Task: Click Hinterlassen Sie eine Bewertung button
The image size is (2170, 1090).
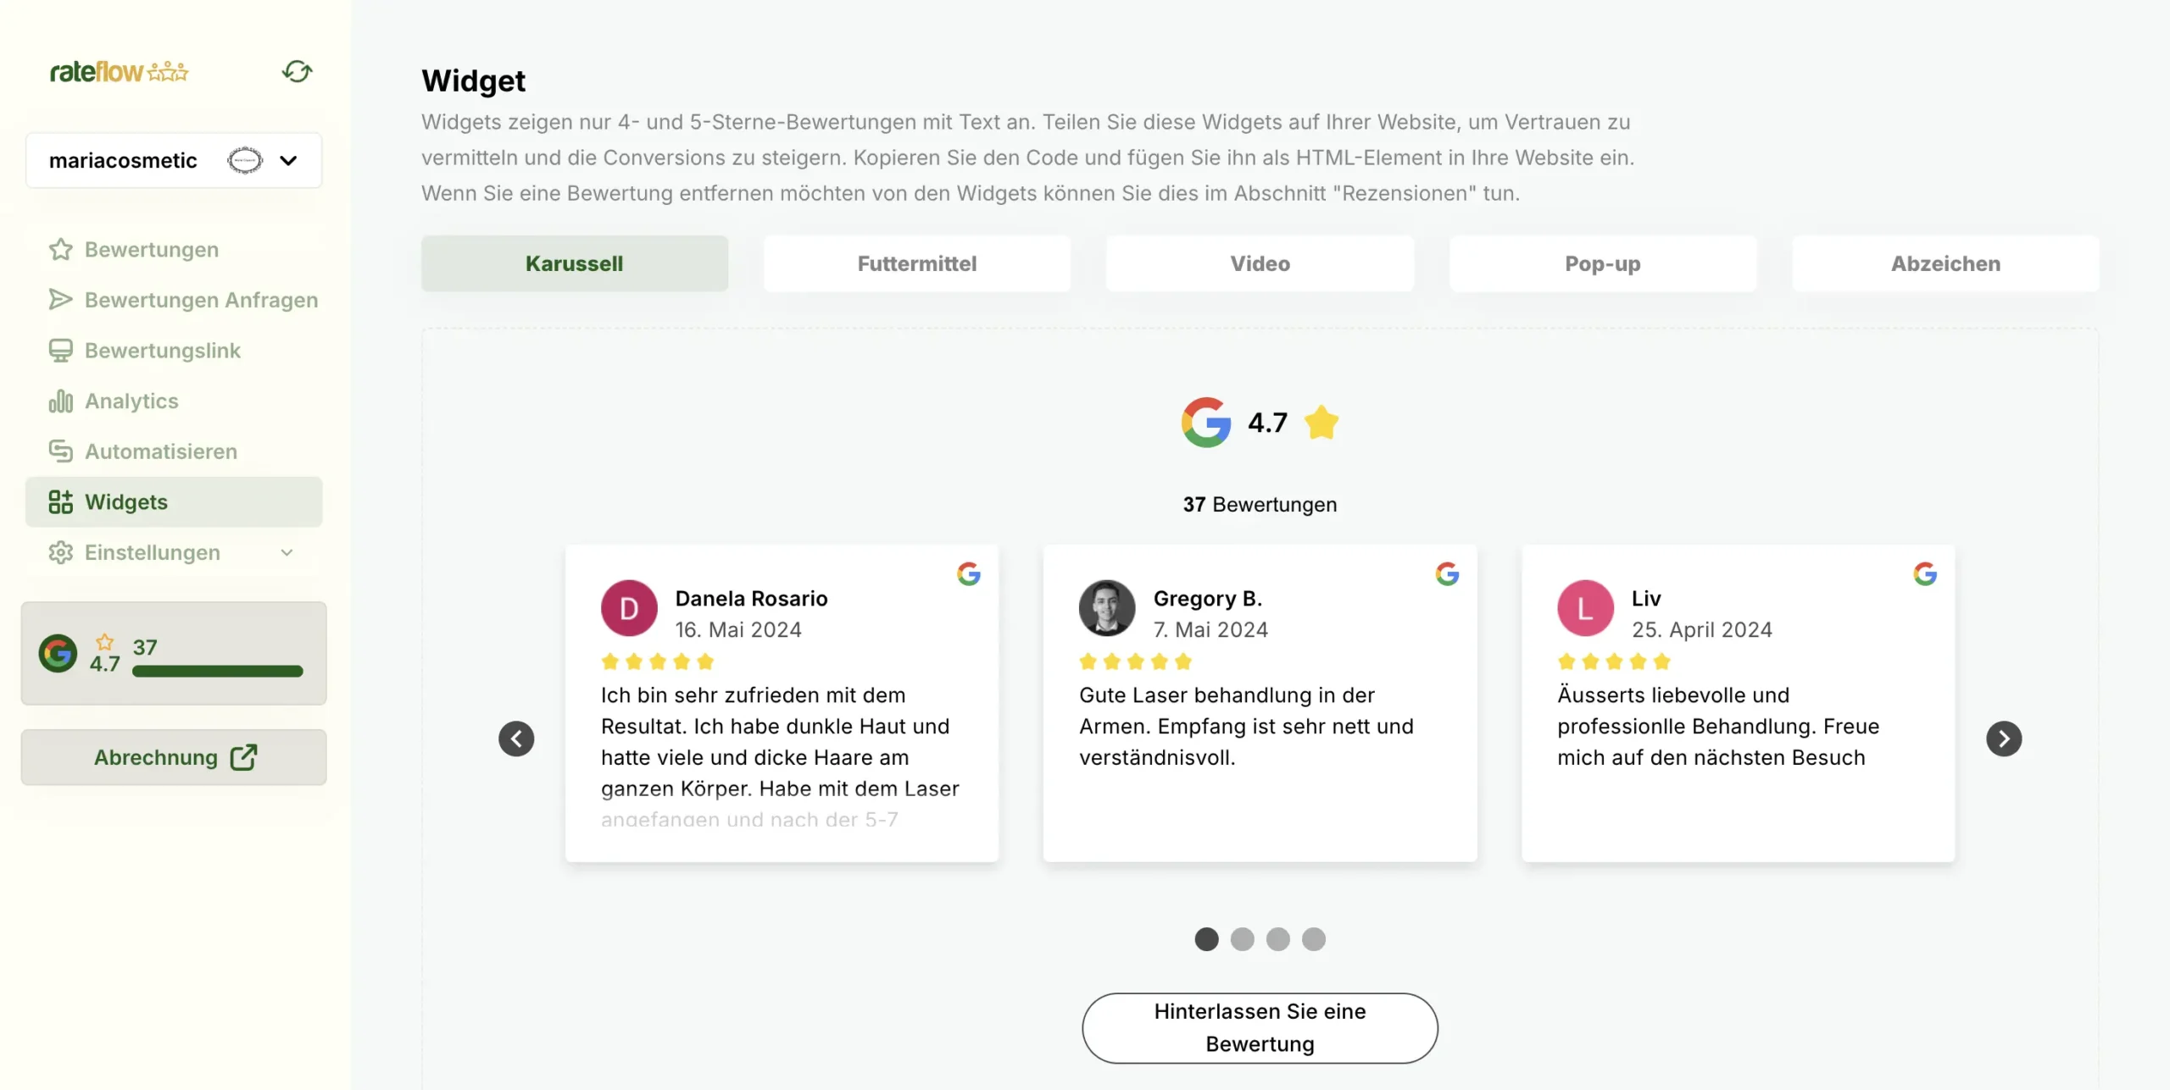Action: 1260,1027
